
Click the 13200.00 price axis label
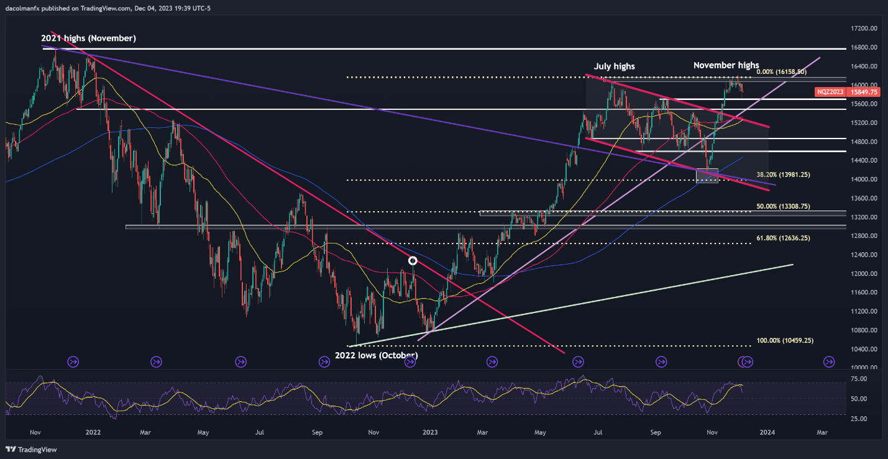[864, 217]
